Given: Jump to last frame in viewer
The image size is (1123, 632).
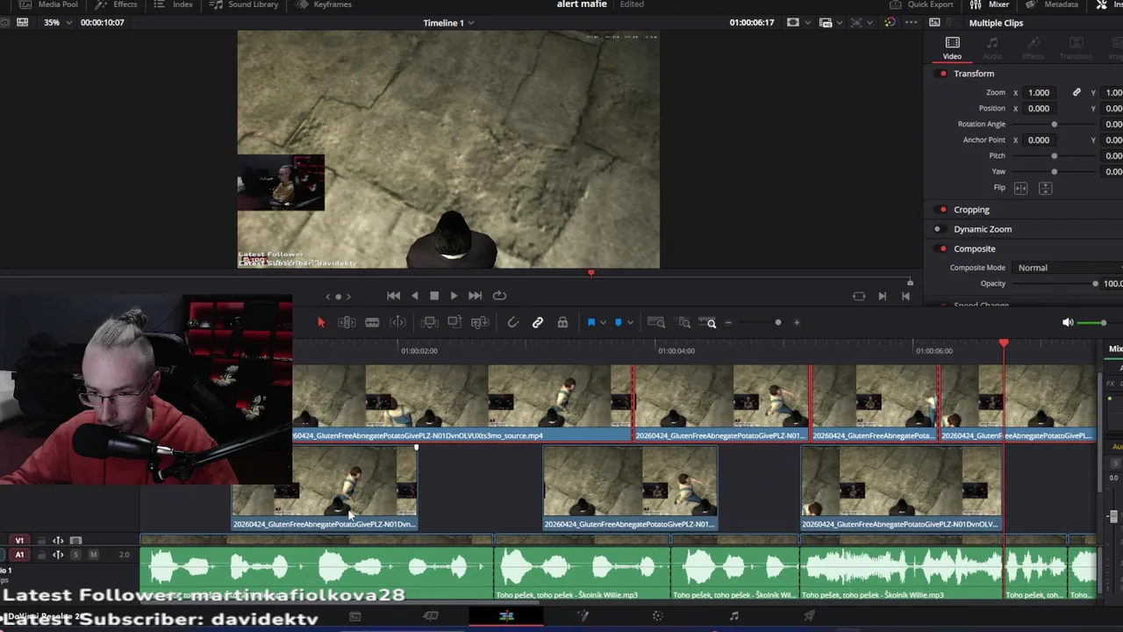Looking at the screenshot, I should [x=475, y=296].
